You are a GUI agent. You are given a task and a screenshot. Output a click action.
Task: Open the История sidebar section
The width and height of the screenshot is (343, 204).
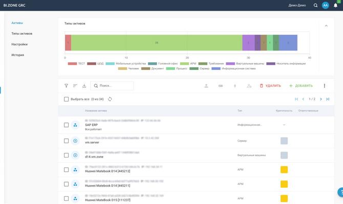click(18, 55)
